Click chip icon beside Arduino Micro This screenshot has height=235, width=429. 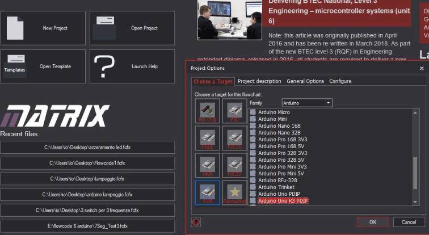[253, 112]
